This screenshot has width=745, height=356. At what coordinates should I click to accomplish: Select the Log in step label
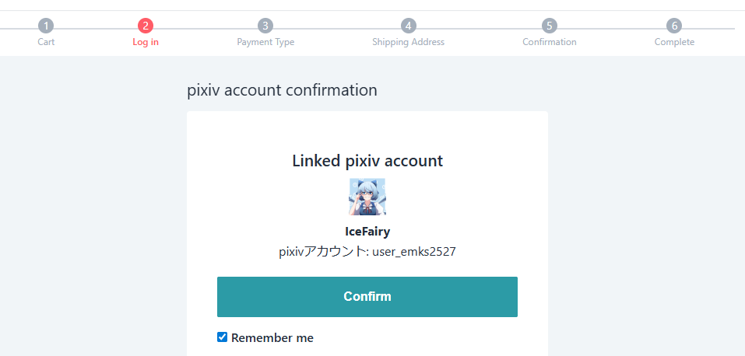click(146, 42)
